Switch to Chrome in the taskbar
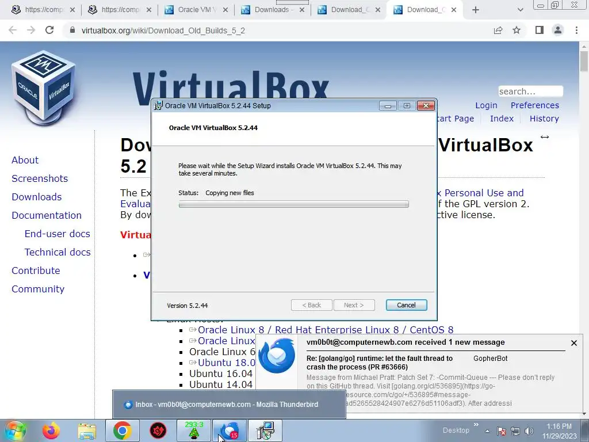The image size is (589, 442). tap(123, 430)
